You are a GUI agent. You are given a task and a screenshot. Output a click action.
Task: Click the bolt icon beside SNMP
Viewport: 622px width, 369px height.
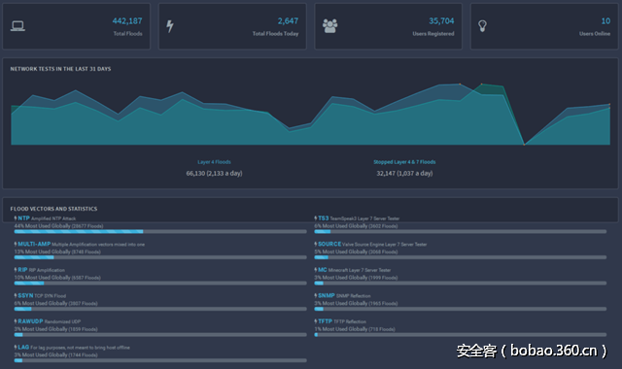pos(316,295)
